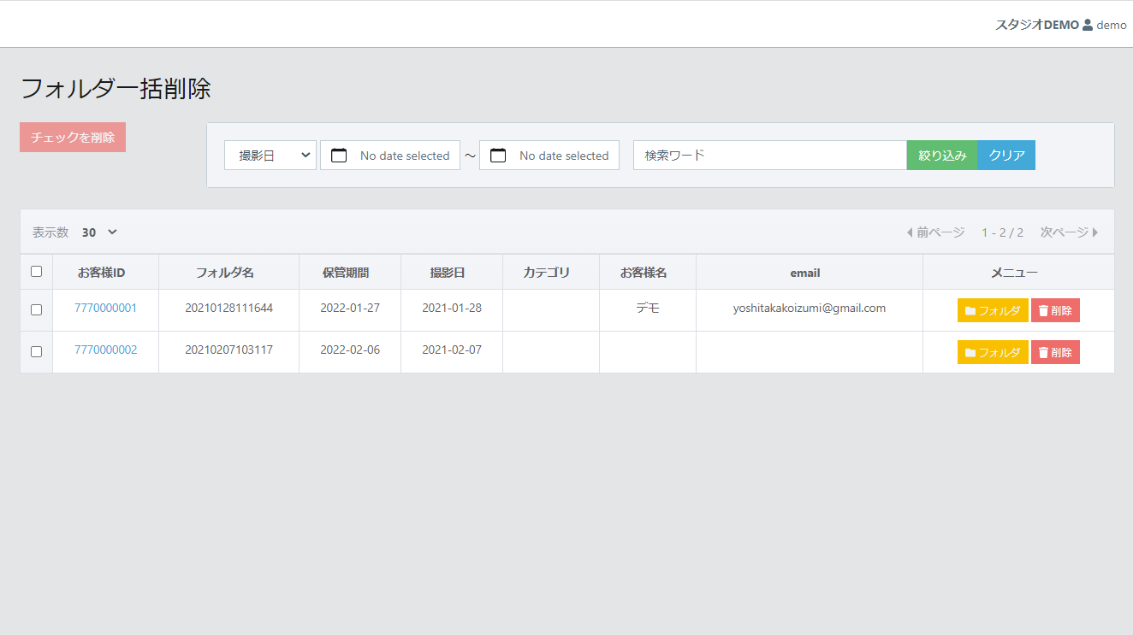The width and height of the screenshot is (1133, 635).
Task: Open folder for customer 7770000002
Action: 992,352
